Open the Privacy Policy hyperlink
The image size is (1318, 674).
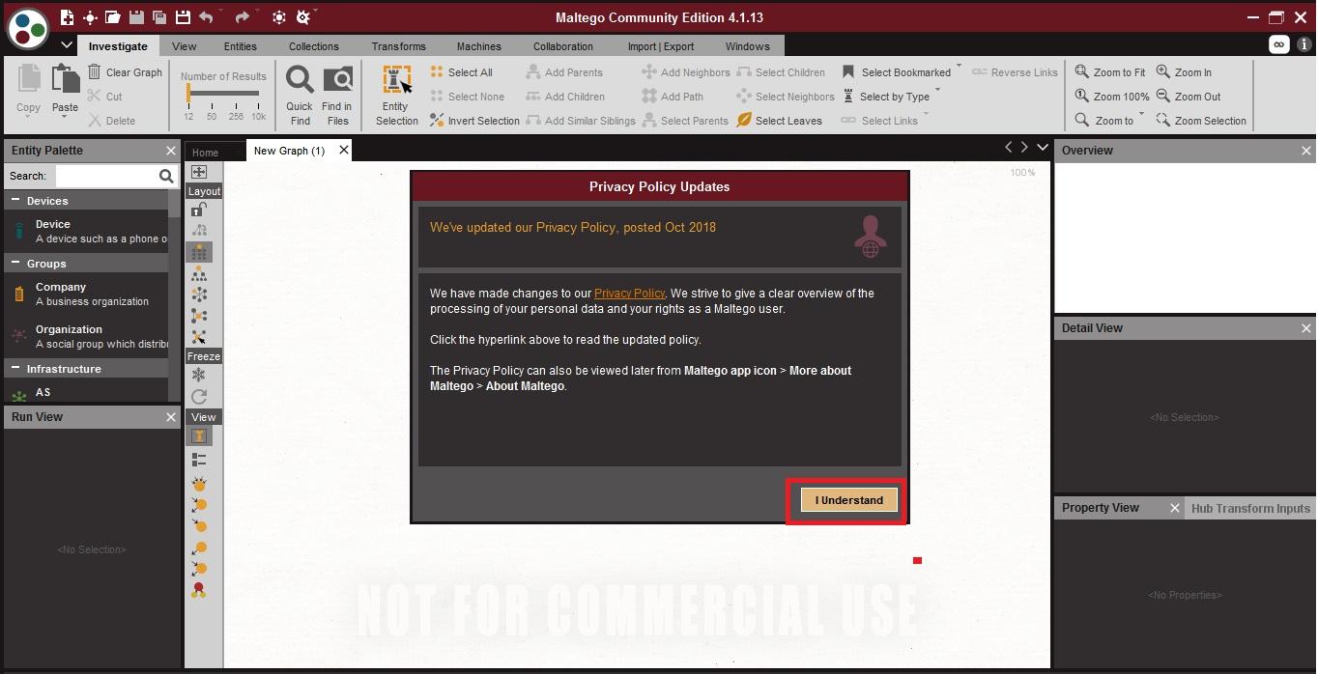coord(630,294)
